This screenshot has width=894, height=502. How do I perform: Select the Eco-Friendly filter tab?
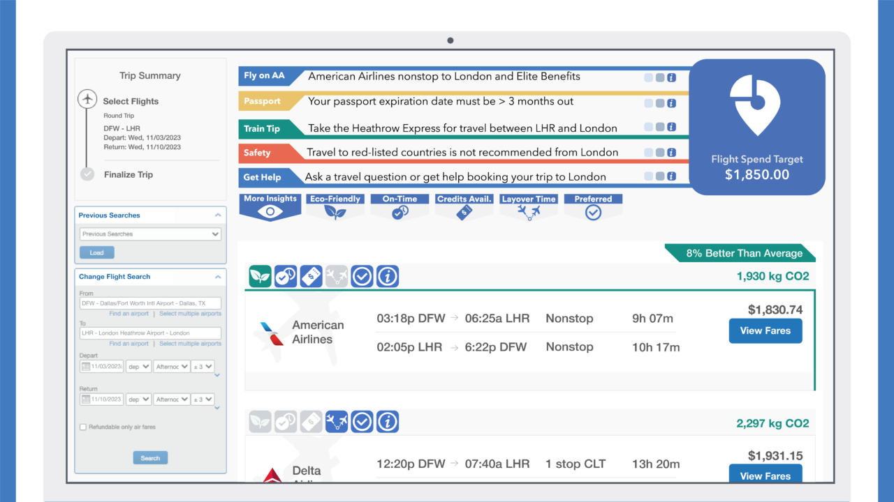pyautogui.click(x=335, y=208)
